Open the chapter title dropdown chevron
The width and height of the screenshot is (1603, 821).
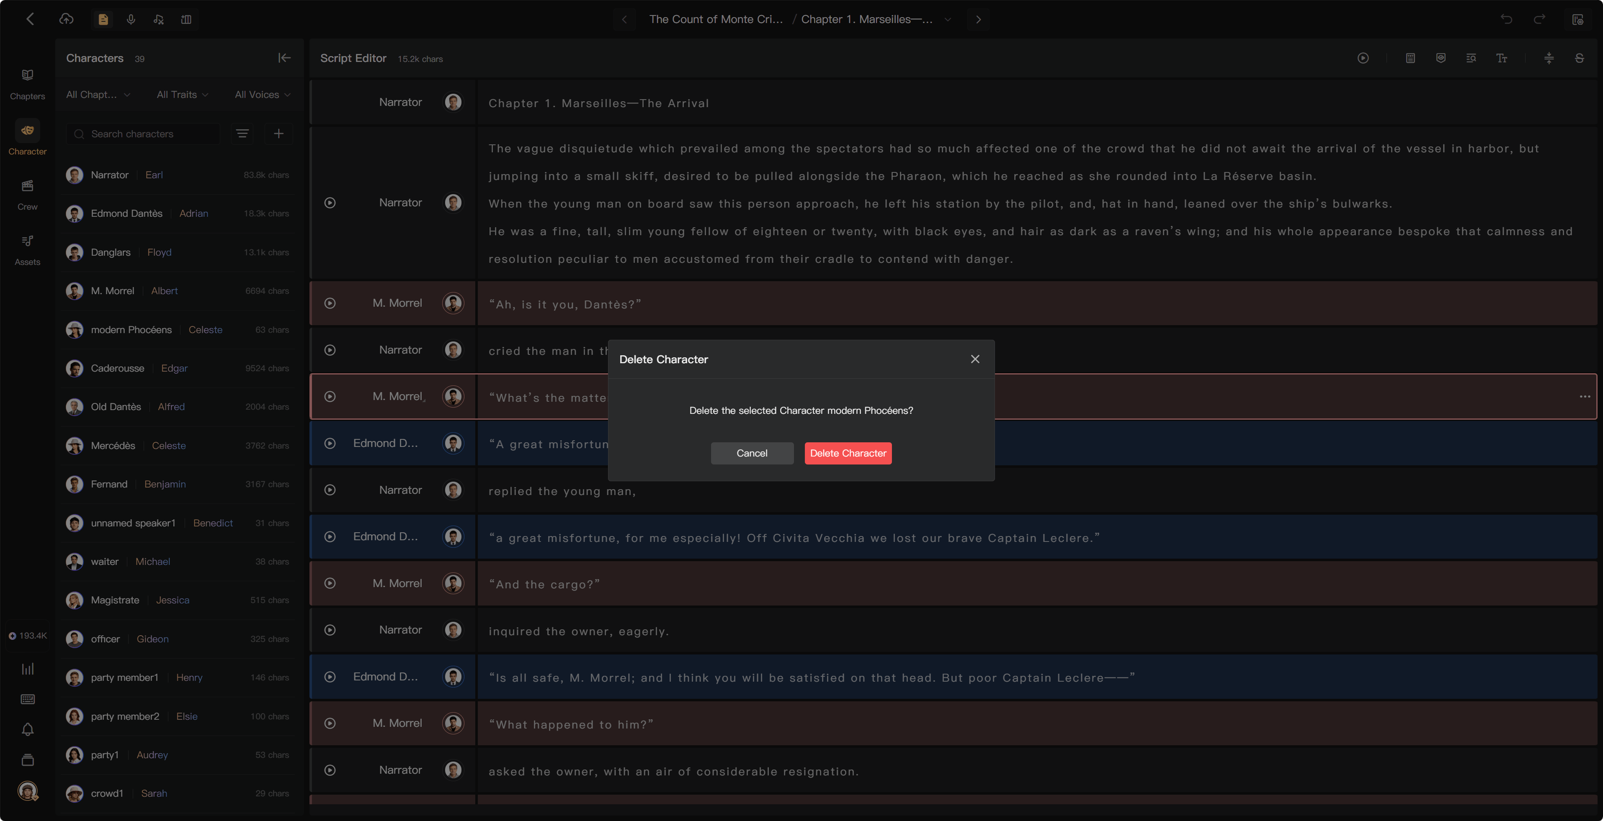pyautogui.click(x=948, y=19)
